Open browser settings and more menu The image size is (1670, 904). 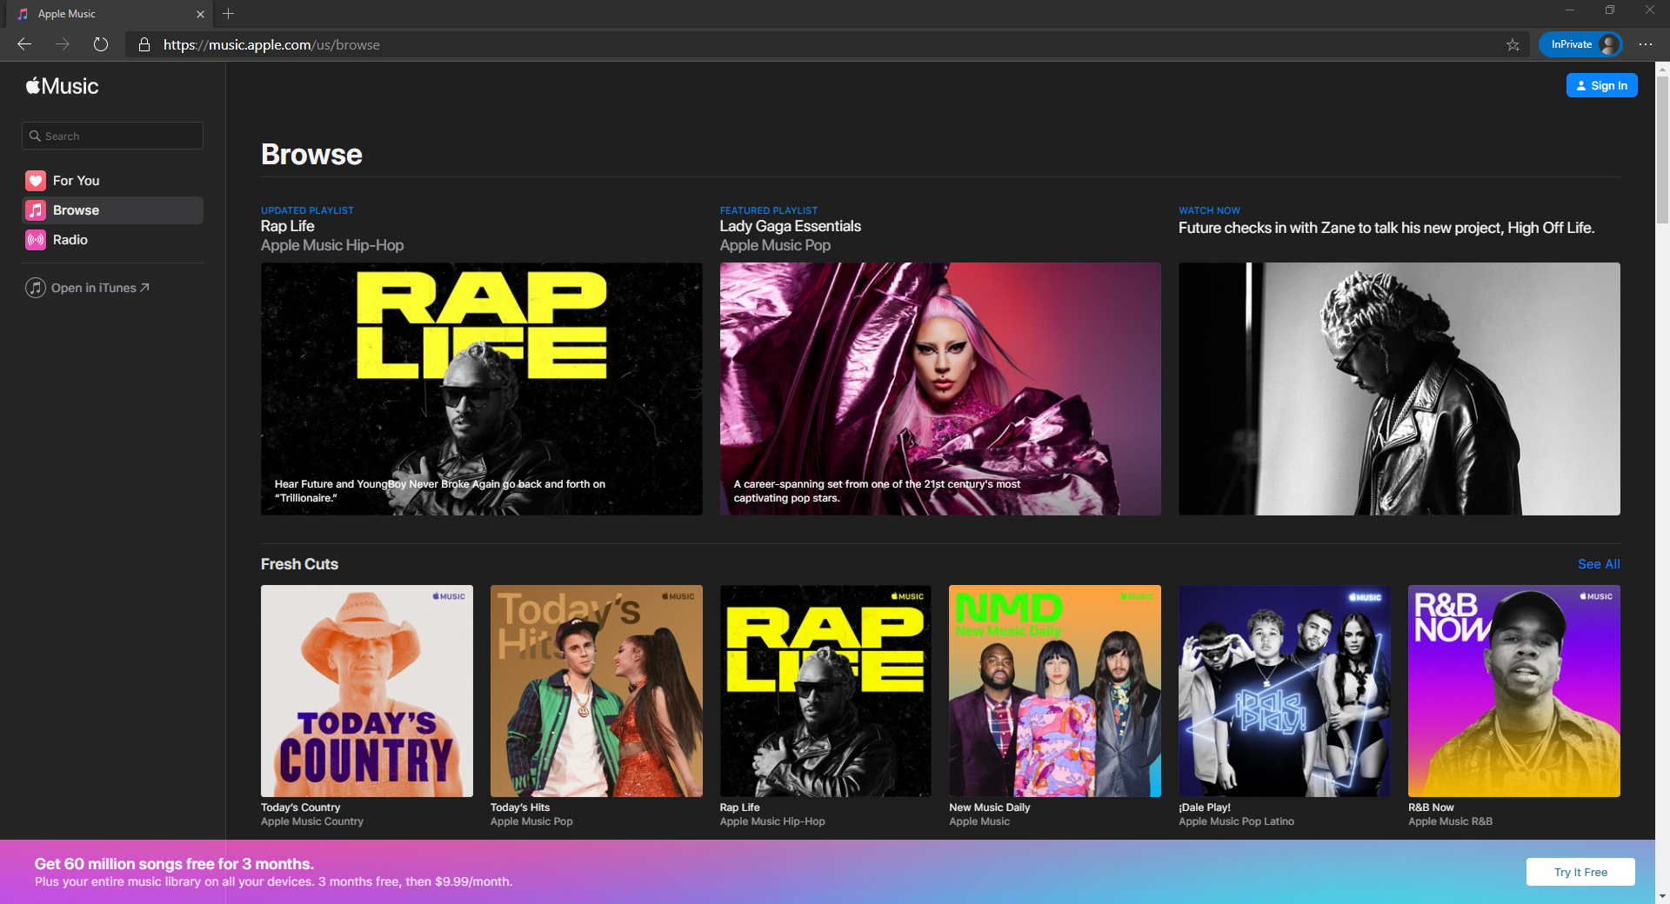(1646, 44)
